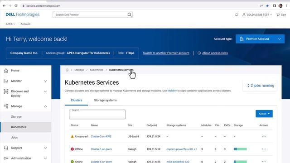The height and width of the screenshot is (163, 290).
Task: Click storage usage bar for Cluster-1-on-prem
Action: pyautogui.click(x=240, y=149)
